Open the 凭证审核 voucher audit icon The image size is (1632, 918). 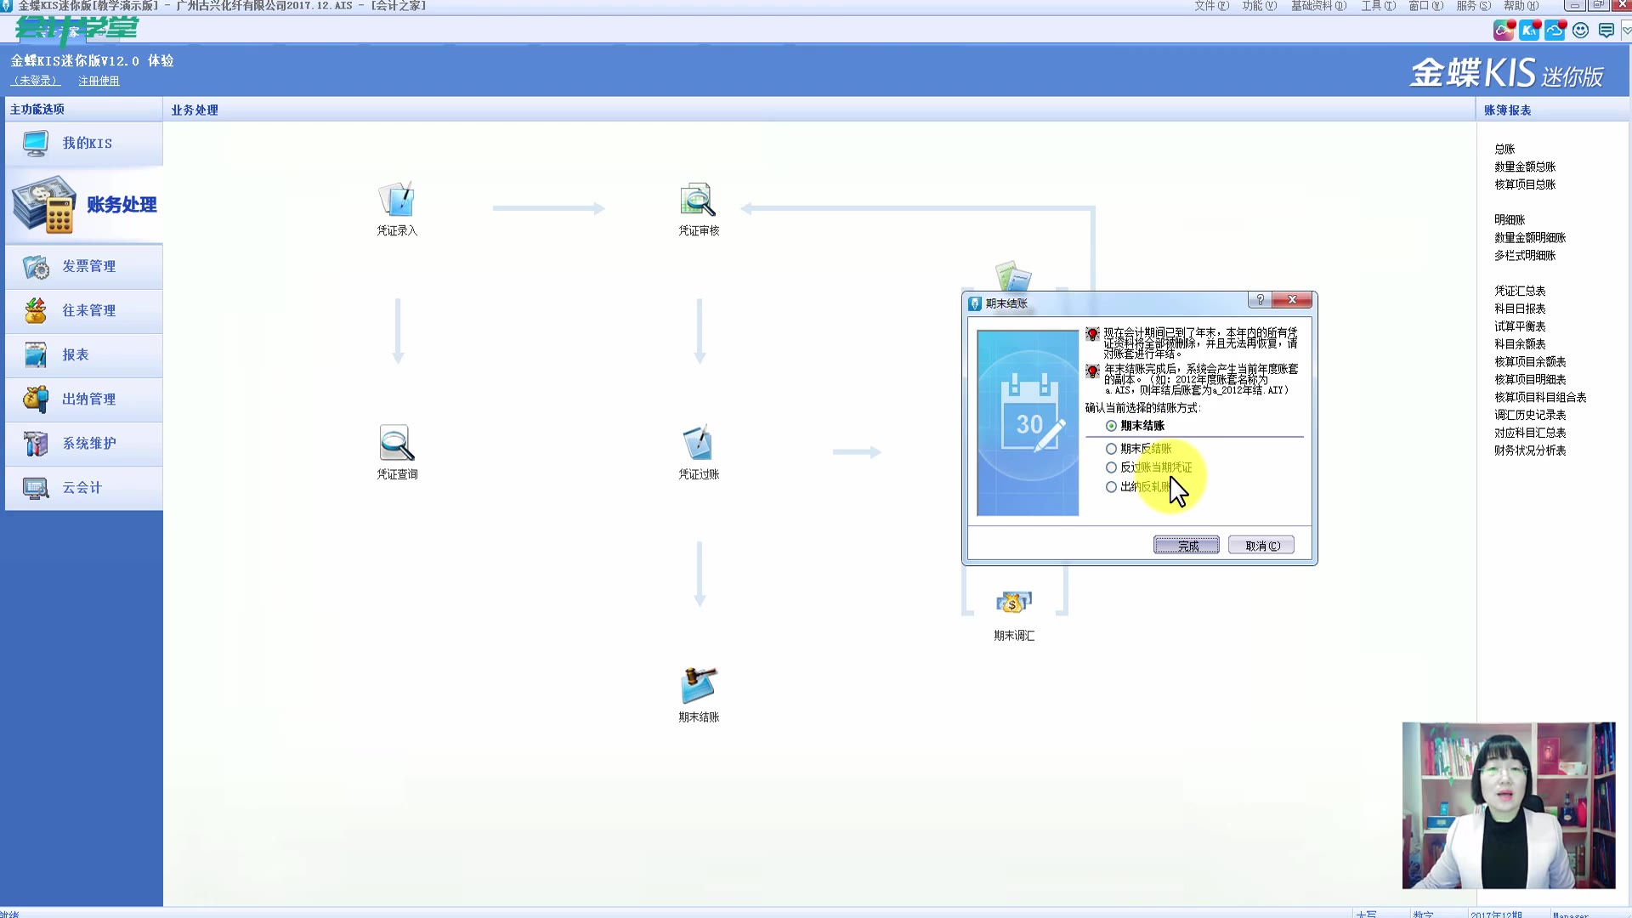[x=698, y=200]
